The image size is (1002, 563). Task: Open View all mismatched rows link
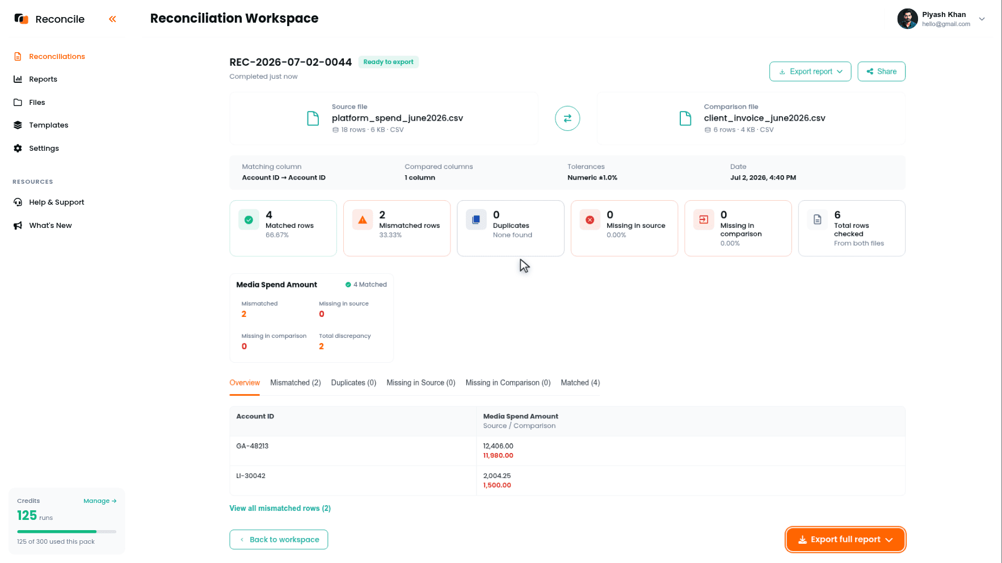[x=280, y=509]
